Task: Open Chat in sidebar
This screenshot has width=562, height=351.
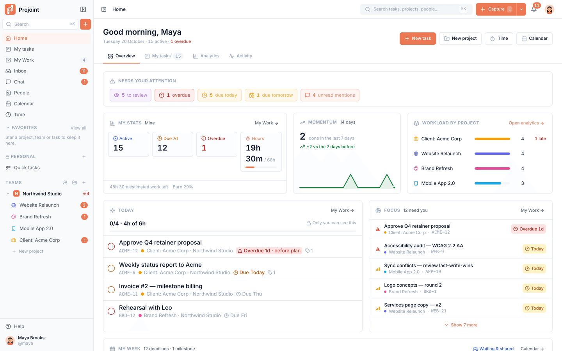Action: [x=47, y=82]
